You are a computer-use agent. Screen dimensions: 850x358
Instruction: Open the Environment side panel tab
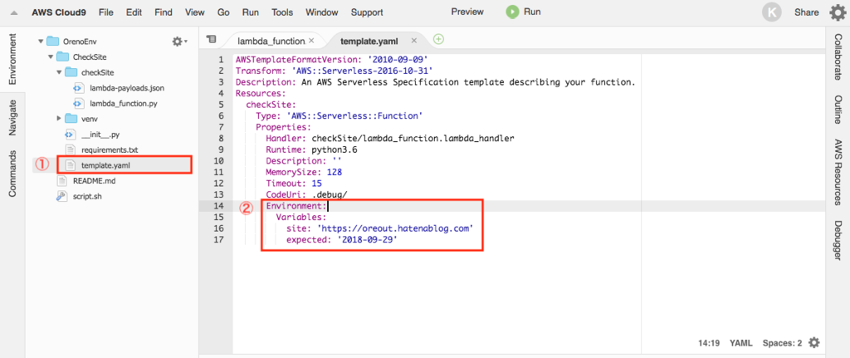[x=12, y=59]
